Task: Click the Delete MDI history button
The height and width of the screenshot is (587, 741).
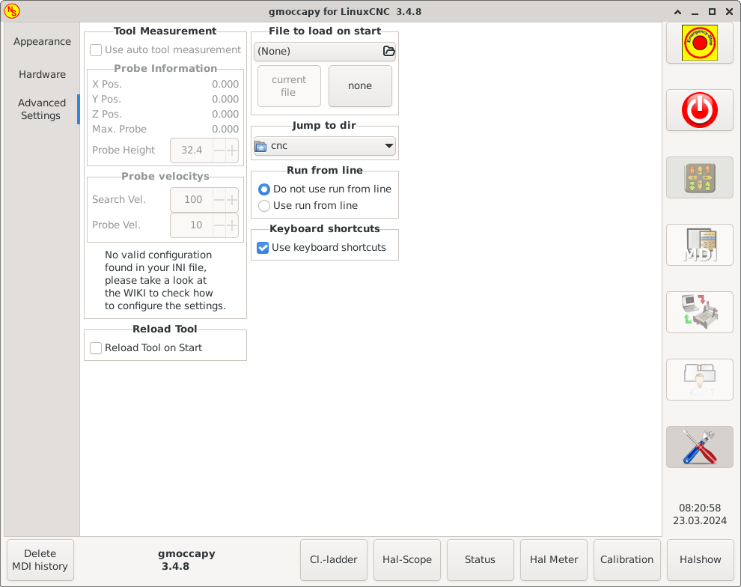Action: (40, 559)
